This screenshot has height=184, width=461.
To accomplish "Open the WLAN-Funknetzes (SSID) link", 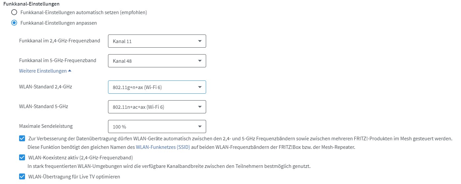I will [163, 147].
